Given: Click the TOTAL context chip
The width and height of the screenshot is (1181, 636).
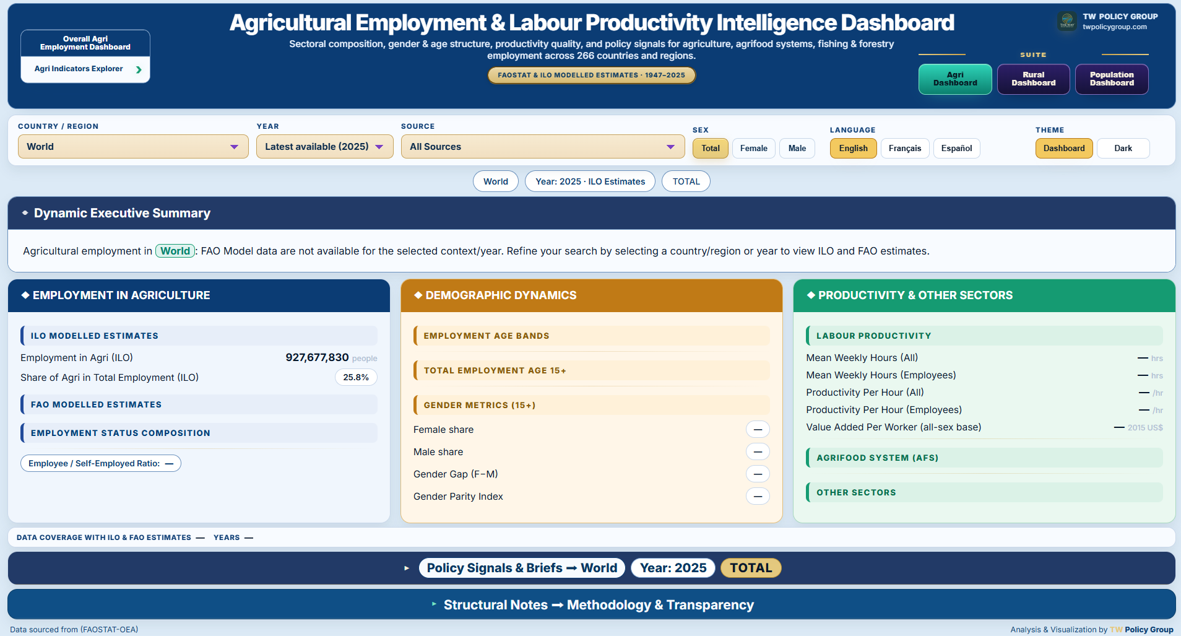Looking at the screenshot, I should [x=686, y=181].
